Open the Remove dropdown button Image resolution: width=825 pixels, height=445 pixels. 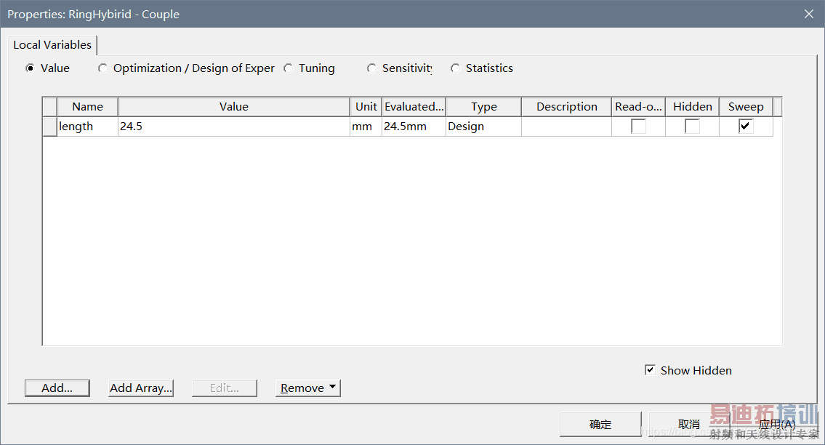pos(307,388)
